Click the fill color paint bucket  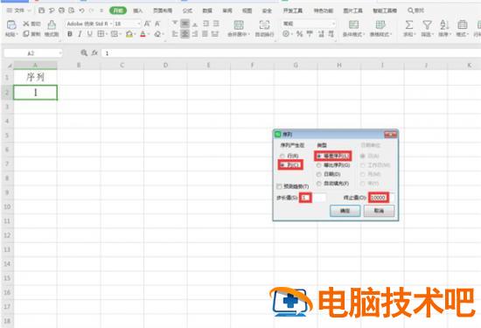coord(129,34)
